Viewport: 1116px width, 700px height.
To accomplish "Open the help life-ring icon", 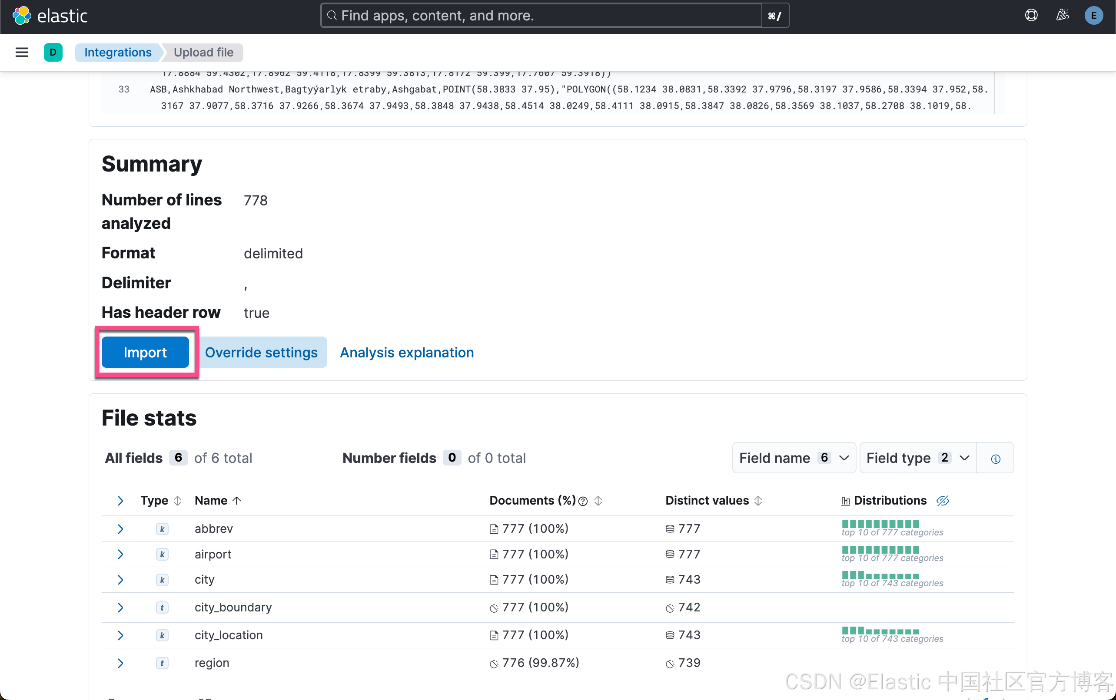I will coord(1031,15).
